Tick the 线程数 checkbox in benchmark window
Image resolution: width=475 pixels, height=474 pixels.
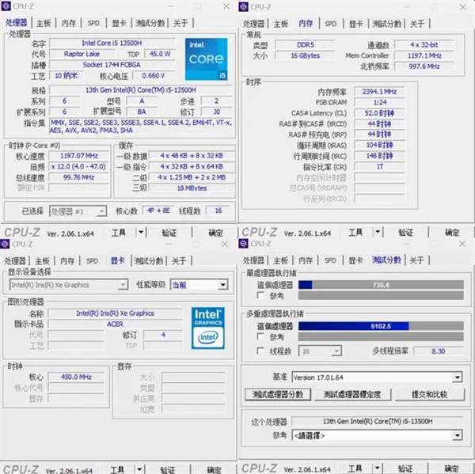pos(260,351)
